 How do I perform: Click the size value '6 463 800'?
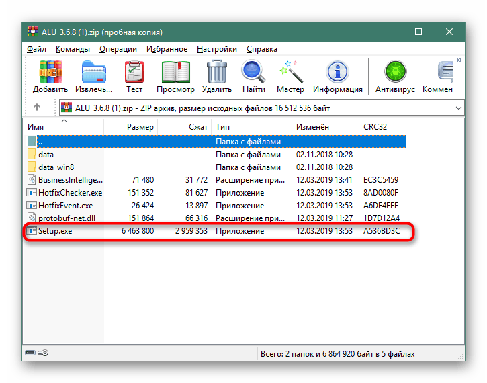(138, 230)
